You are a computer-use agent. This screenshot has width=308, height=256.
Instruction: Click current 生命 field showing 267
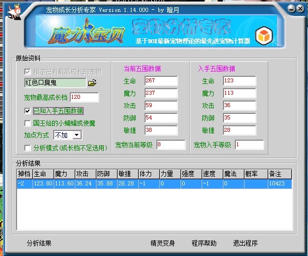(161, 81)
